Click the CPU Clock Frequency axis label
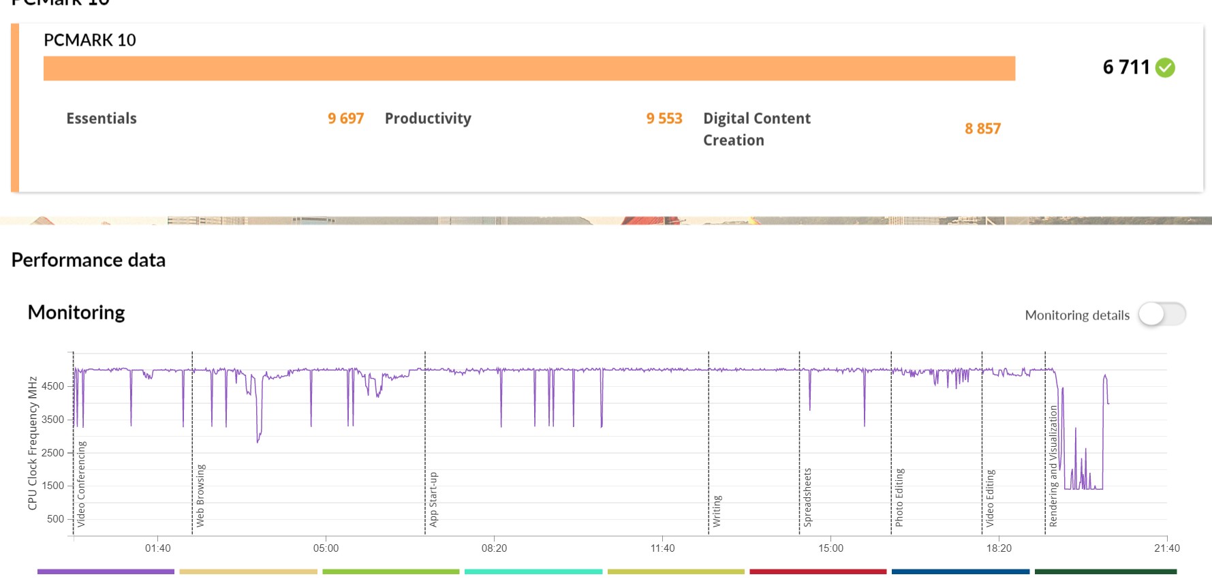This screenshot has height=579, width=1212. 32,443
